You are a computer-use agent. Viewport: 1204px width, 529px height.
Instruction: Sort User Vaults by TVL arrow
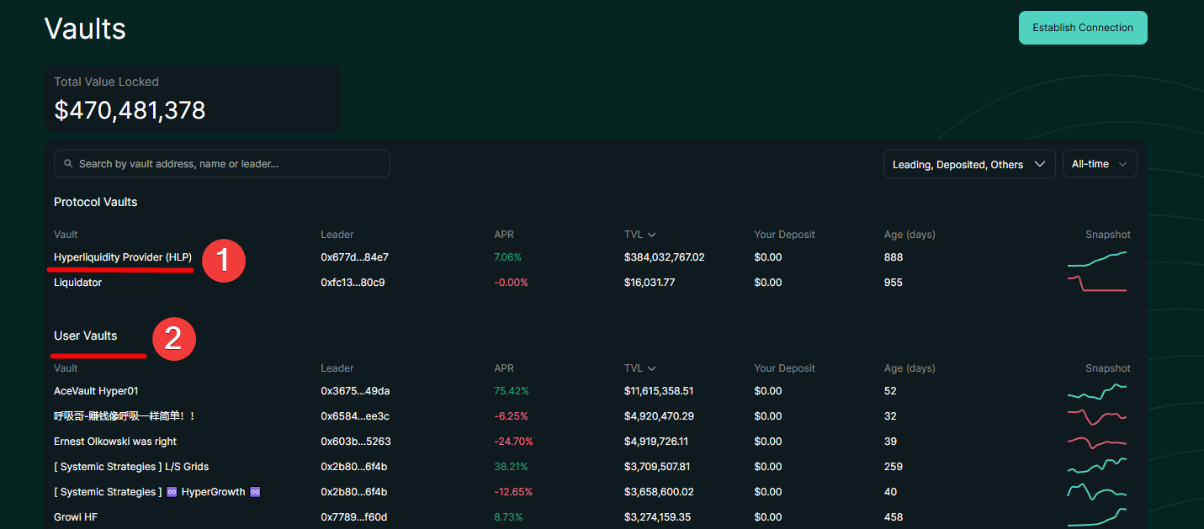[651, 368]
